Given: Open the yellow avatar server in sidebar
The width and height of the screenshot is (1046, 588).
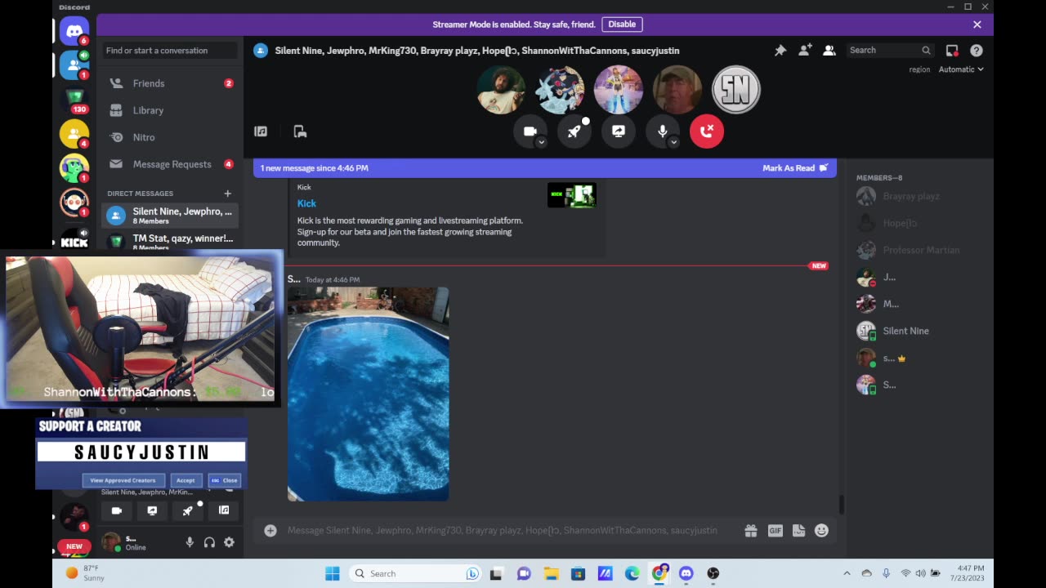Looking at the screenshot, I should pos(74,134).
